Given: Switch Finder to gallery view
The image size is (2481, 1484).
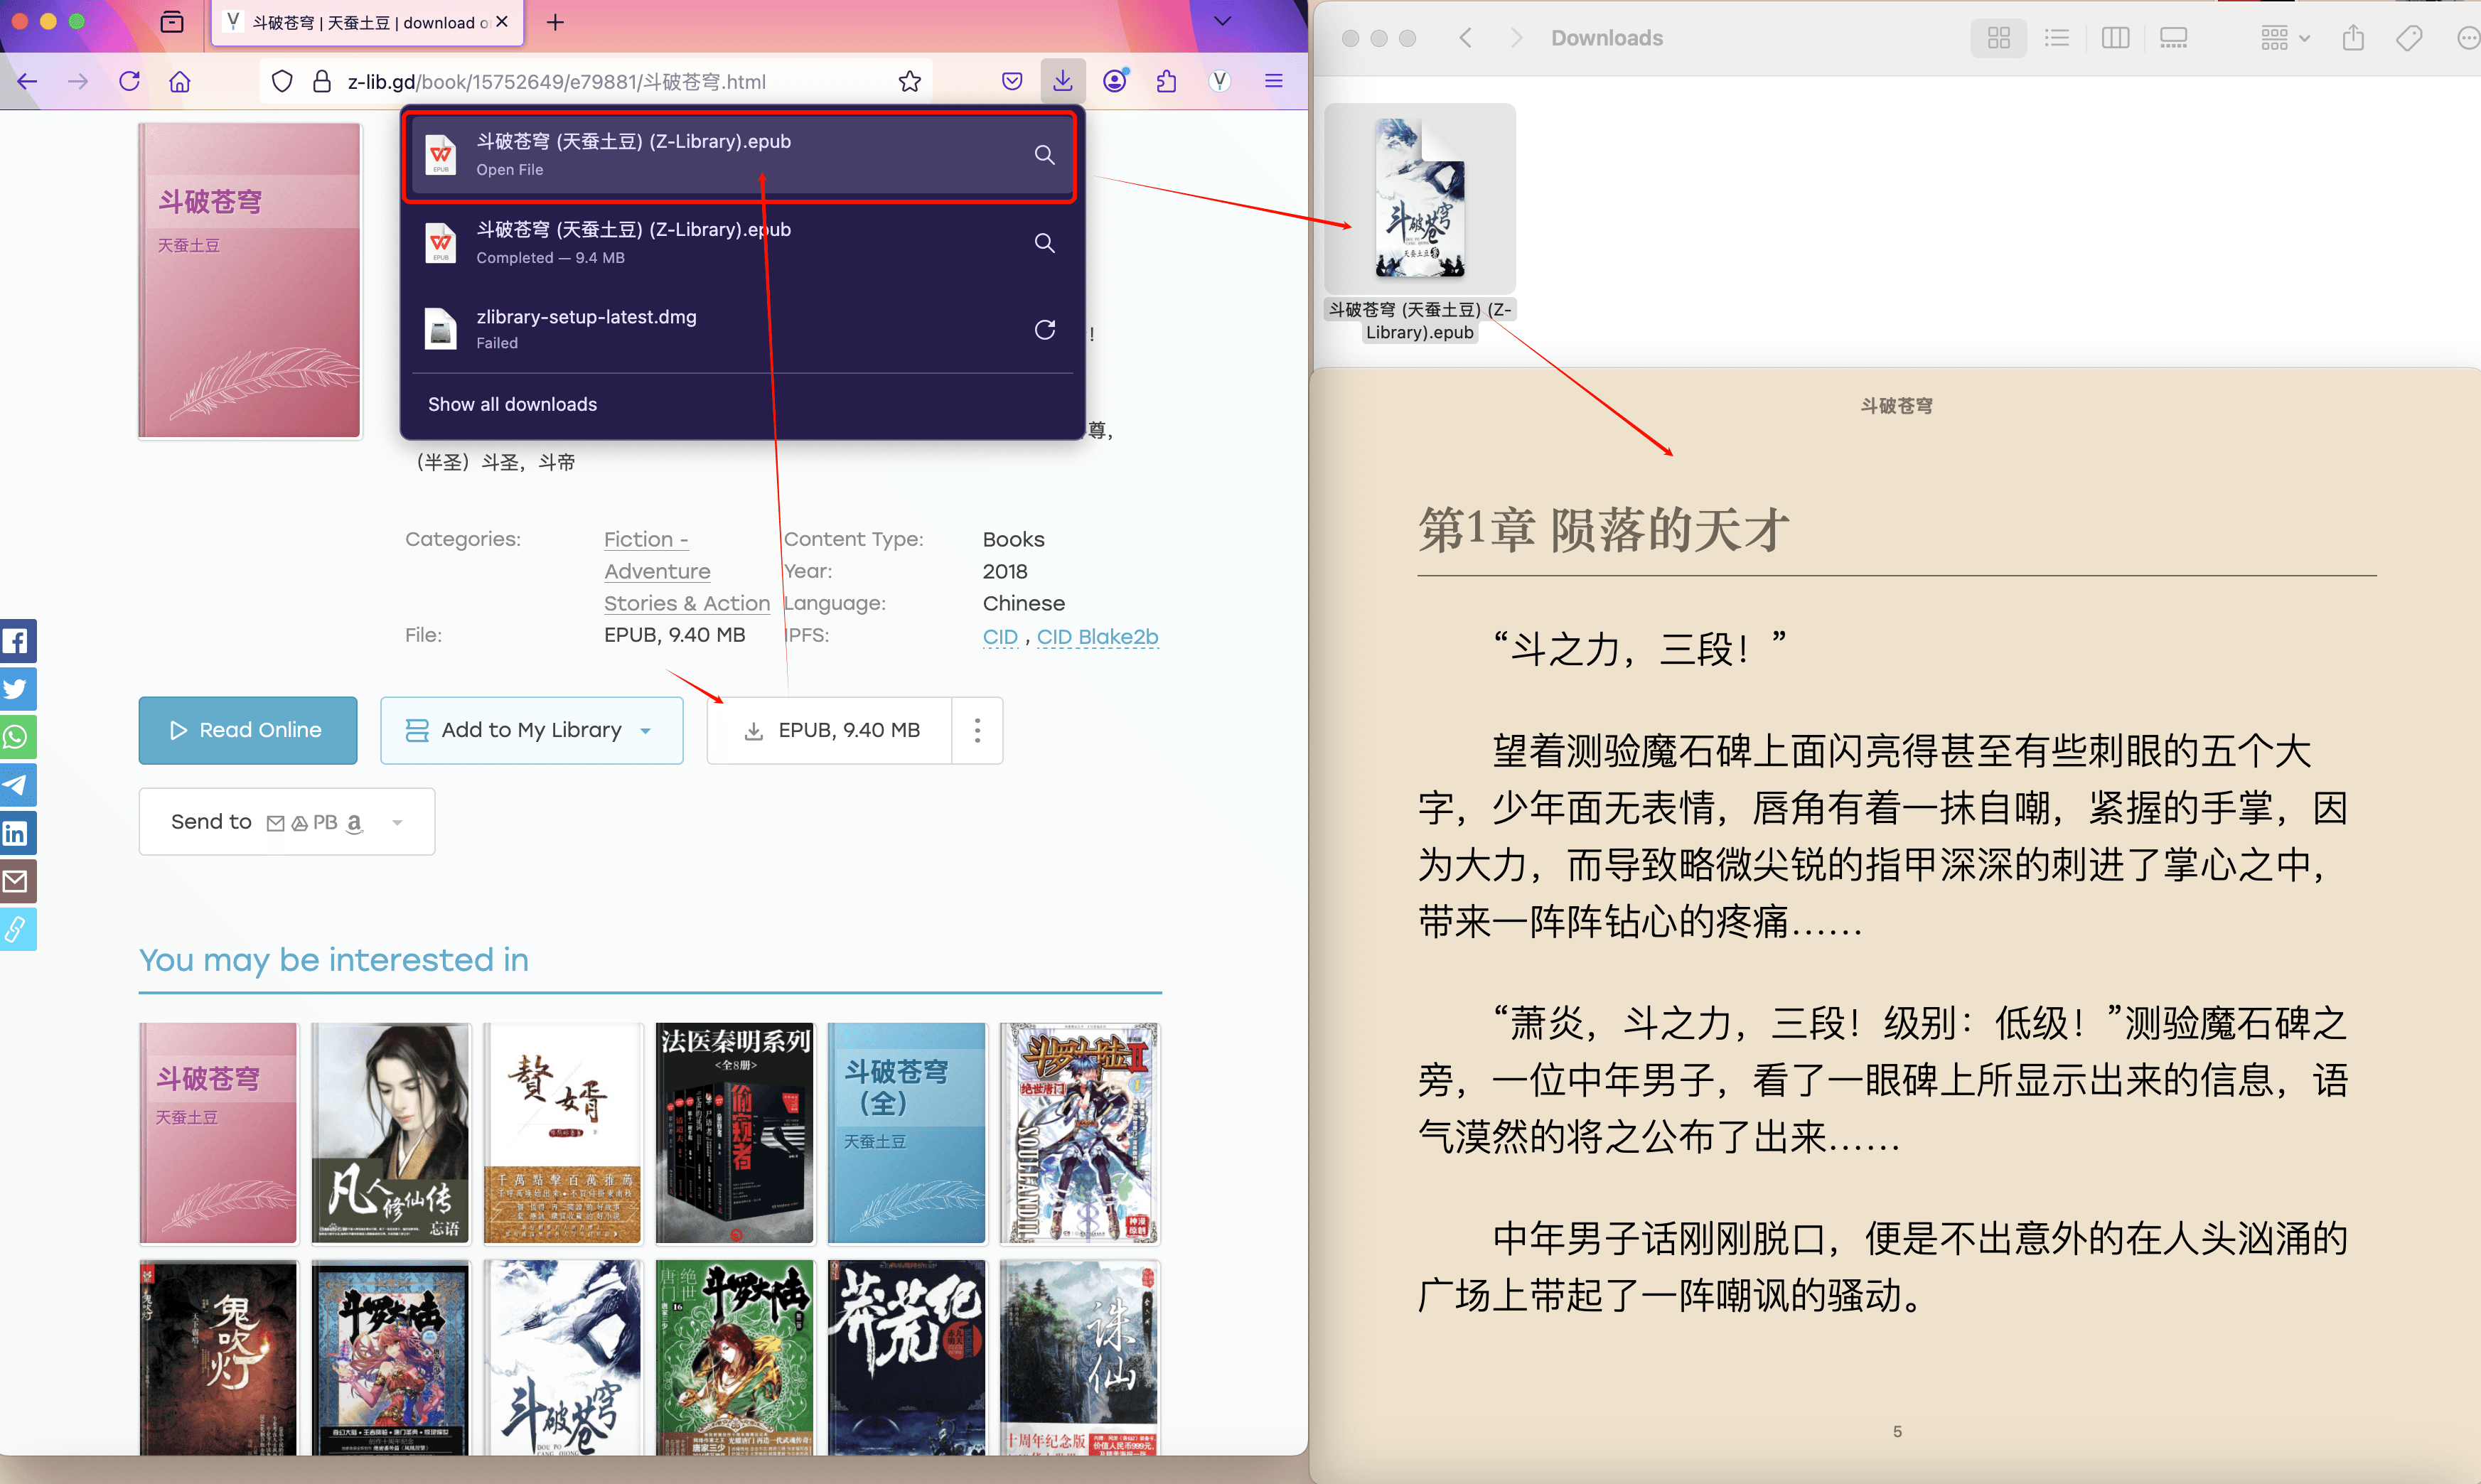Looking at the screenshot, I should click(2173, 38).
